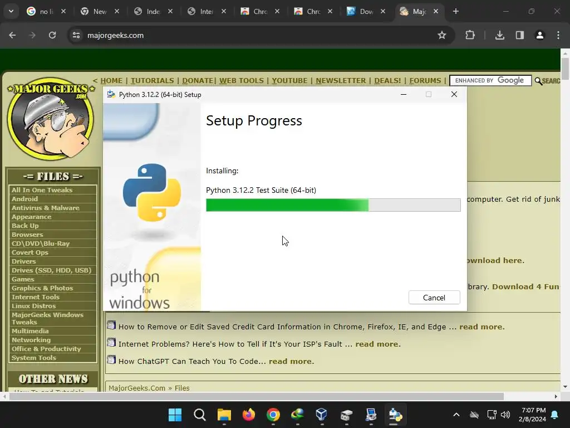Open site information icon in address bar
The width and height of the screenshot is (570, 428).
point(76,35)
